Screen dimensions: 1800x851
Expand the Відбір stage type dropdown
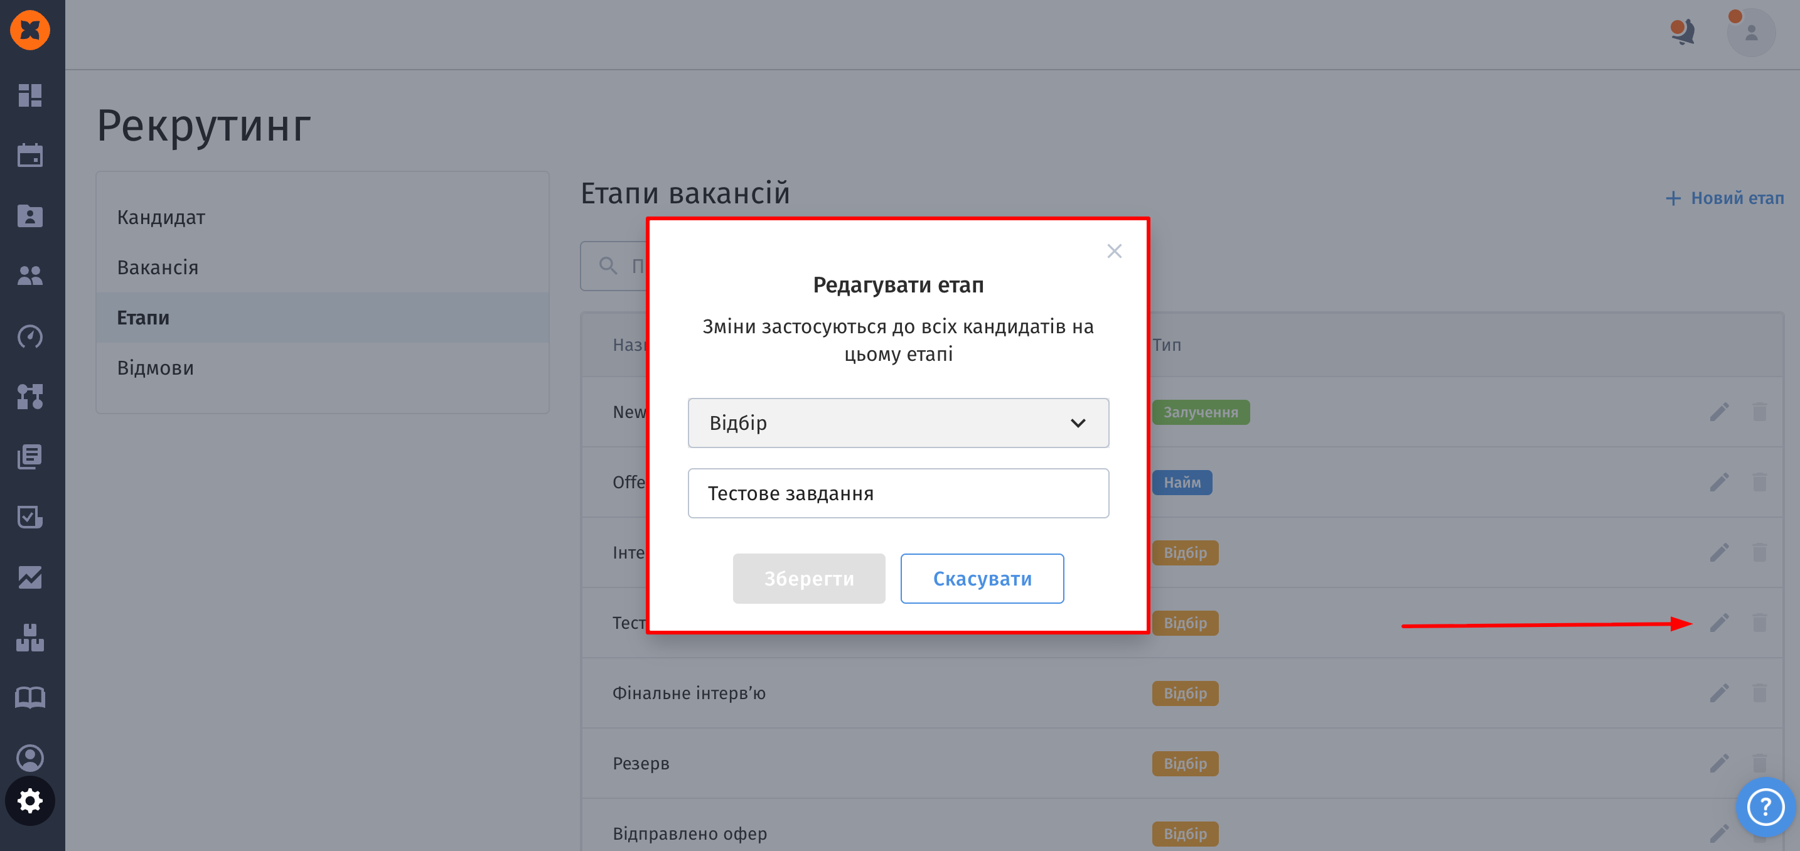897,423
